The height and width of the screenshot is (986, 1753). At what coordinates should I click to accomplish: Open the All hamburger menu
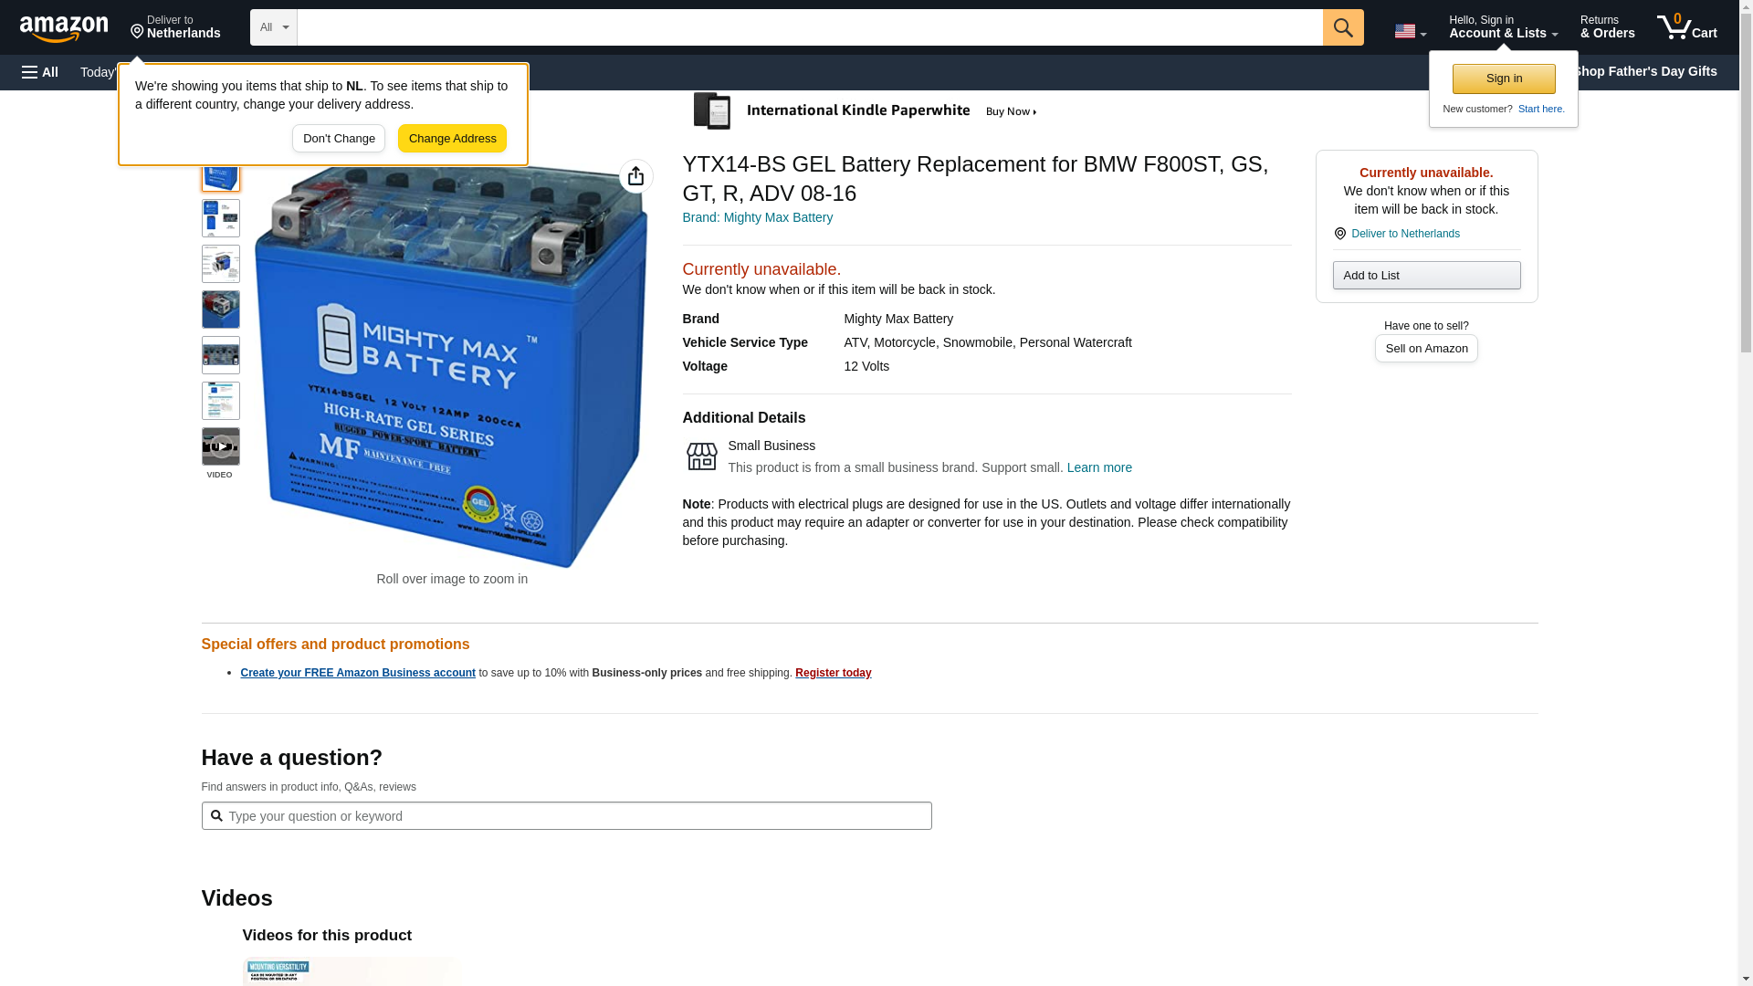pos(40,72)
